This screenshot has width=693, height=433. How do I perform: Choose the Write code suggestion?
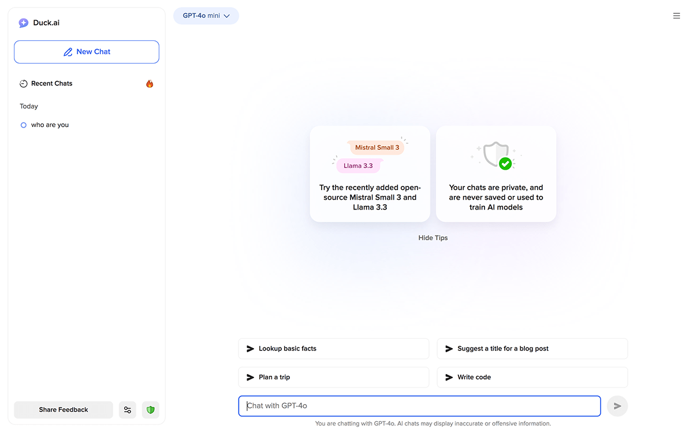pyautogui.click(x=532, y=377)
